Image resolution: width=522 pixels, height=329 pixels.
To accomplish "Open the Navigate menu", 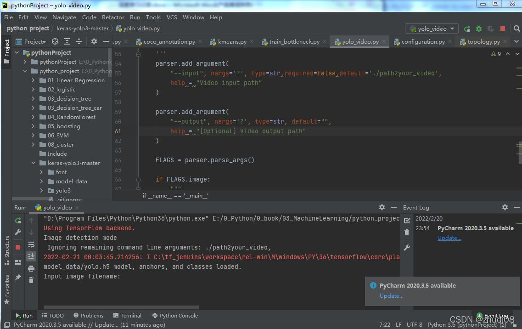I will click(x=64, y=17).
